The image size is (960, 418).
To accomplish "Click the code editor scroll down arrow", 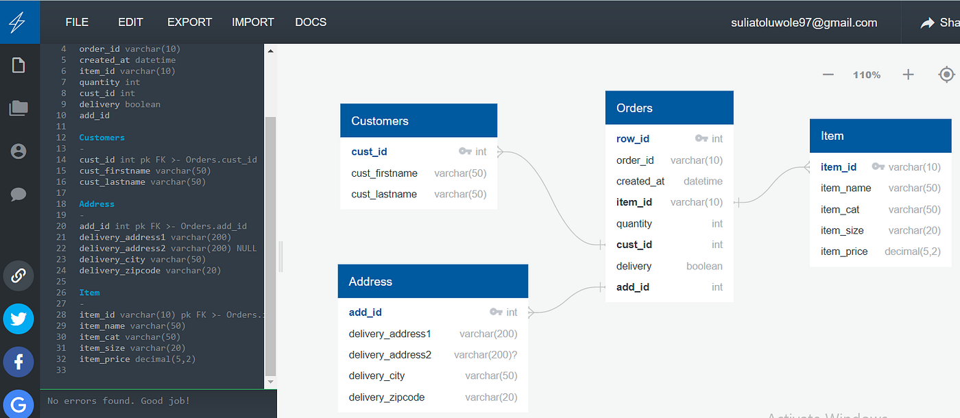I will (270, 382).
